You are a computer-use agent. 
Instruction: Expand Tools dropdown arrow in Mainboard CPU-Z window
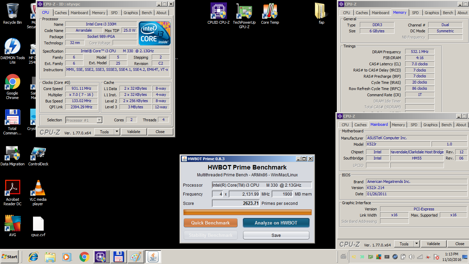click(x=416, y=244)
